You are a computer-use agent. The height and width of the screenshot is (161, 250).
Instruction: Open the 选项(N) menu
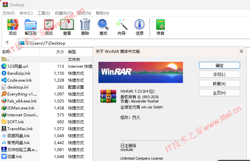(x=84, y=13)
